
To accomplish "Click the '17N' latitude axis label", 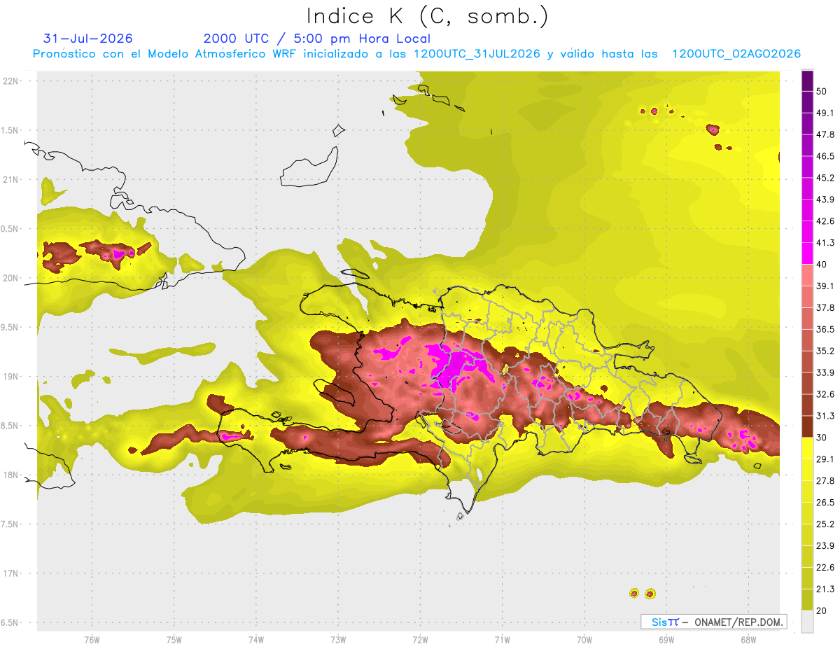I will coord(11,573).
